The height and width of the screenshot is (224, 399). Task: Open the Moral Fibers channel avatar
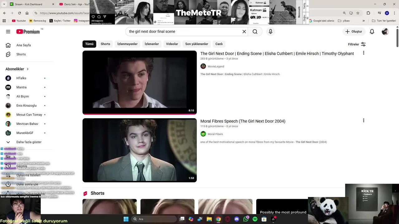(x=203, y=134)
